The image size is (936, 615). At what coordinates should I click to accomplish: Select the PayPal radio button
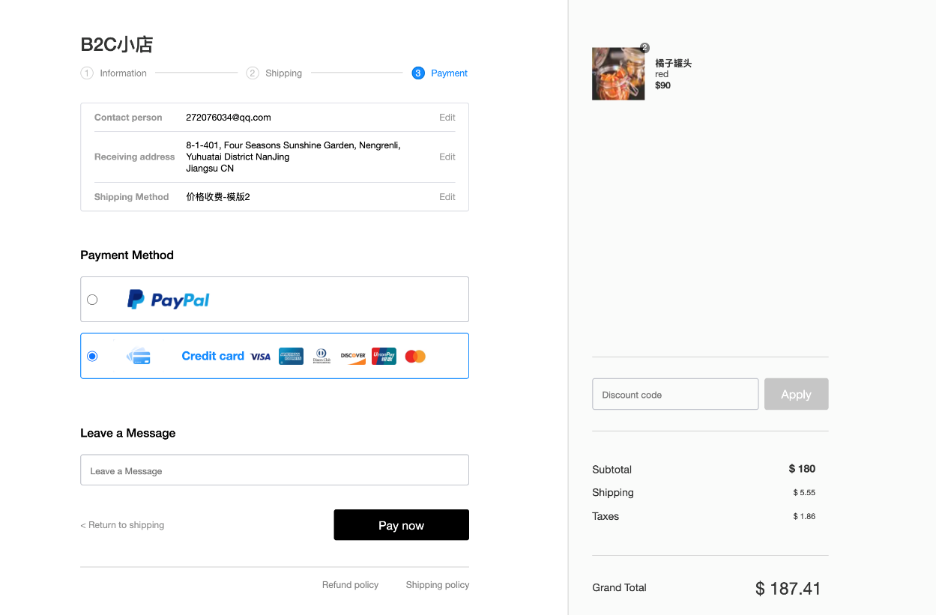92,300
